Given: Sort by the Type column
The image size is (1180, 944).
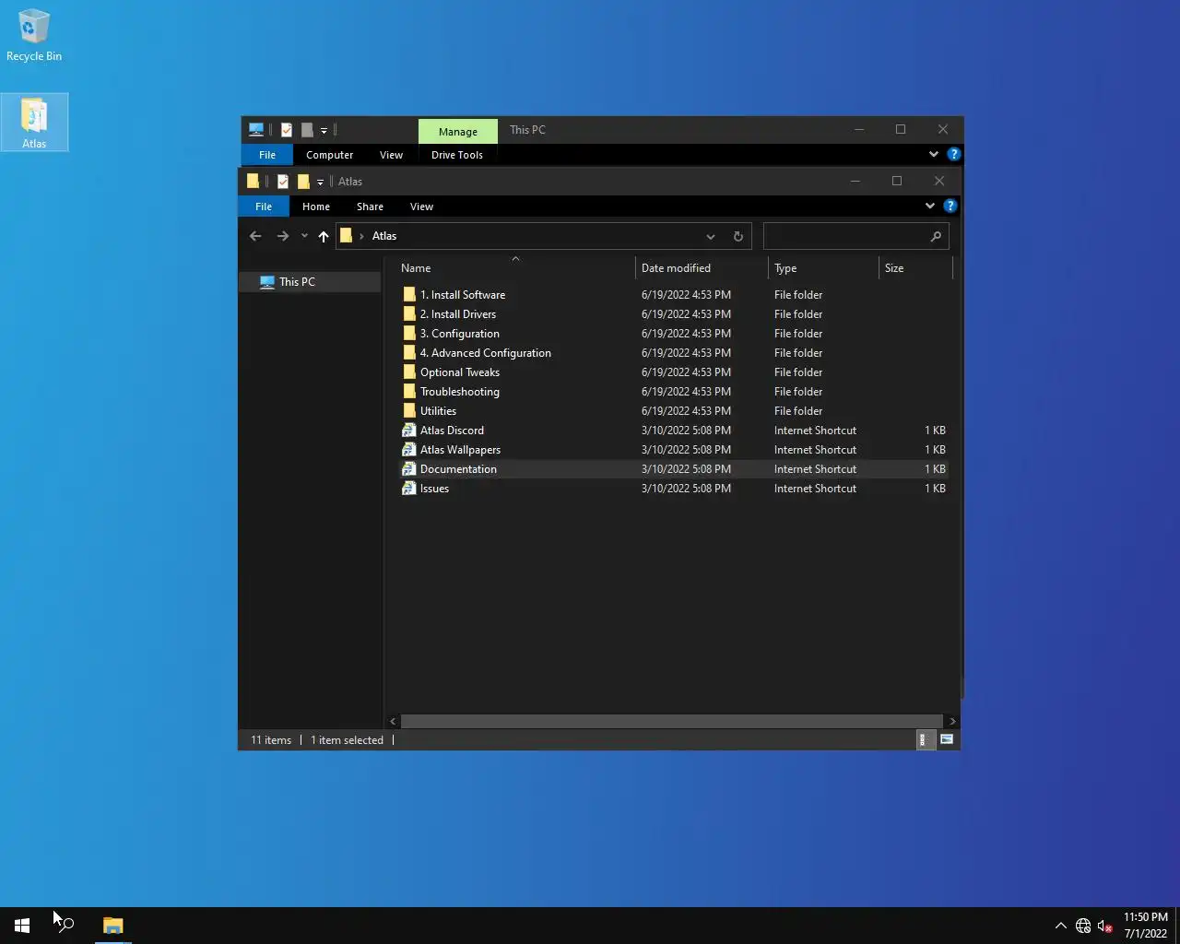Looking at the screenshot, I should tap(823, 268).
